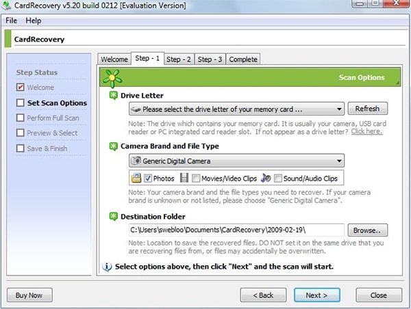Open the File menu
411x309 pixels.
[x=11, y=21]
